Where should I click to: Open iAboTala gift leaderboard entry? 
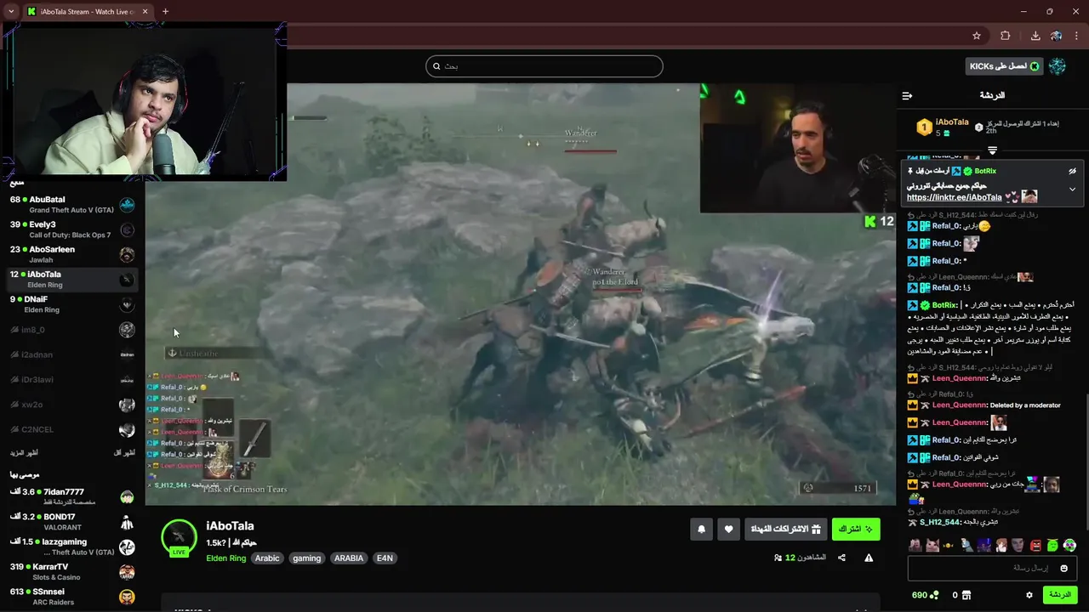tap(943, 127)
